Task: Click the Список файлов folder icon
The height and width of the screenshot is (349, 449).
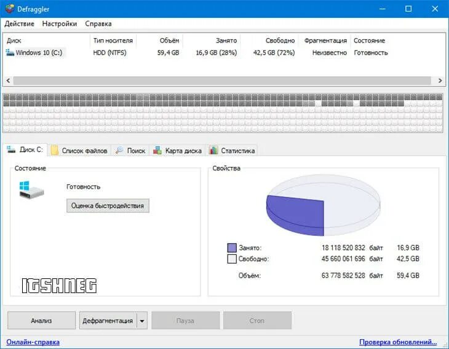Action: coord(54,150)
